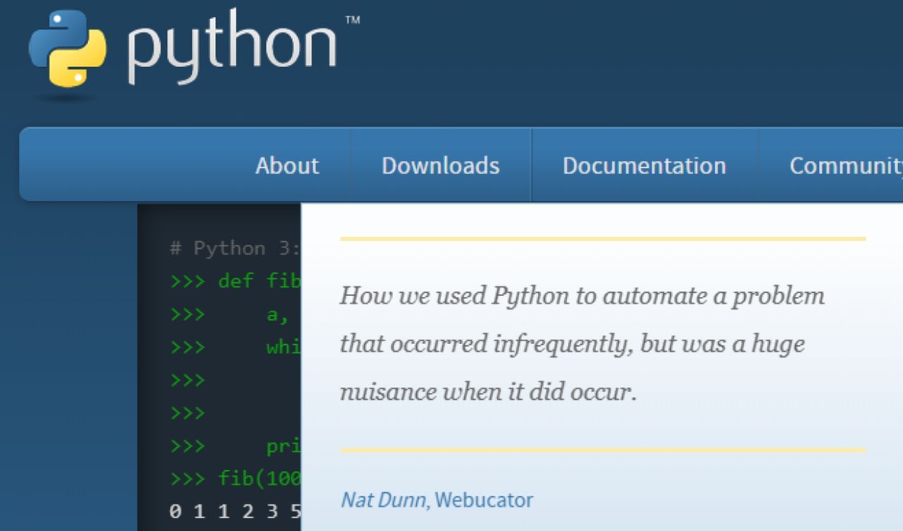Click the yellow divider above the quote

pos(602,238)
